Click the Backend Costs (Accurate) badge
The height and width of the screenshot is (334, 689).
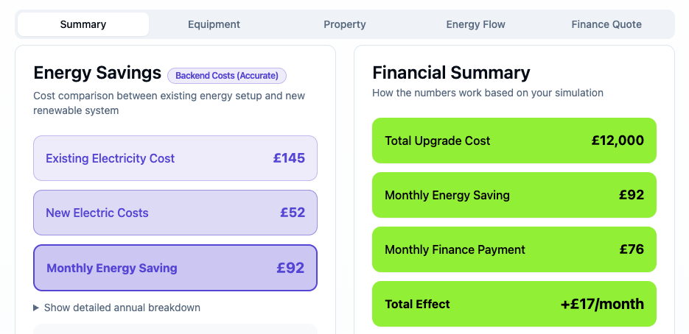tap(227, 76)
